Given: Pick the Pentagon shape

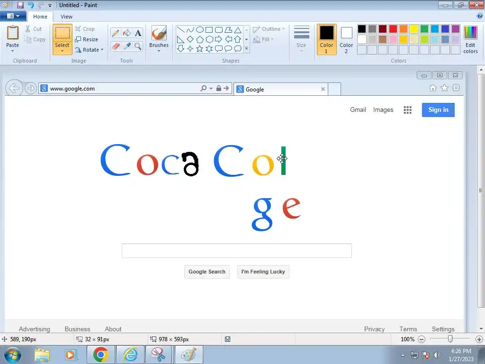Looking at the screenshot, I should (x=200, y=39).
